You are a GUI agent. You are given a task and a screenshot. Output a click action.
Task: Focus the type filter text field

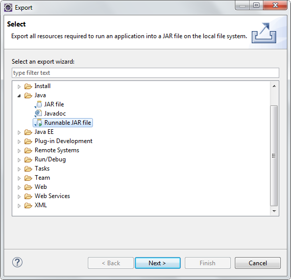pos(145,73)
